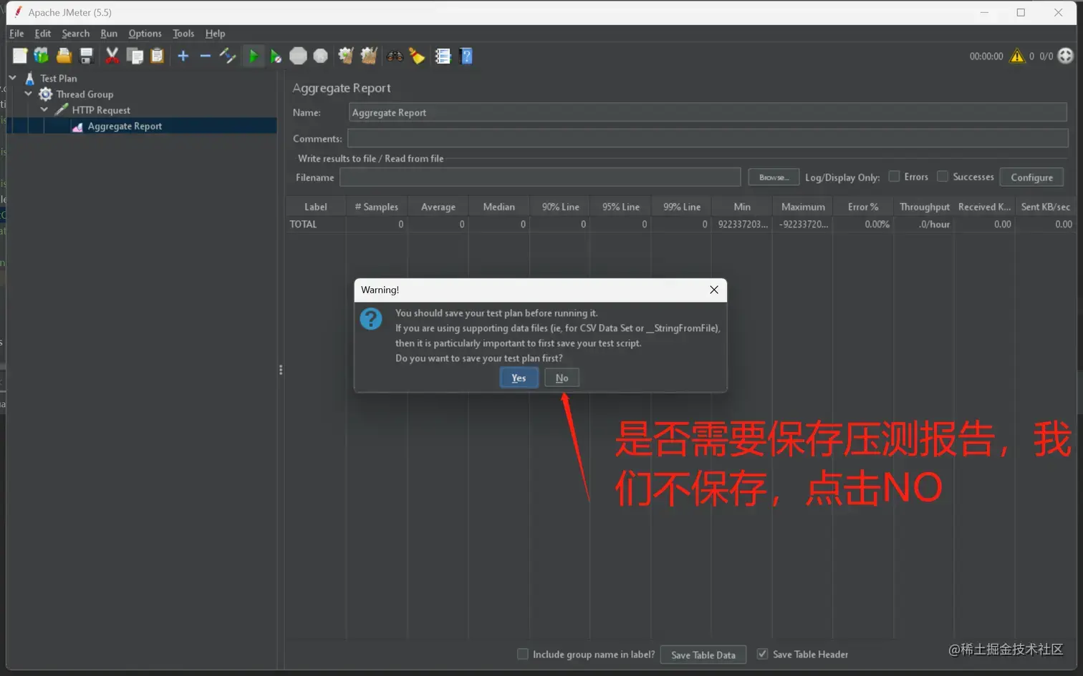
Task: Click the Search binoculars icon
Action: [395, 56]
